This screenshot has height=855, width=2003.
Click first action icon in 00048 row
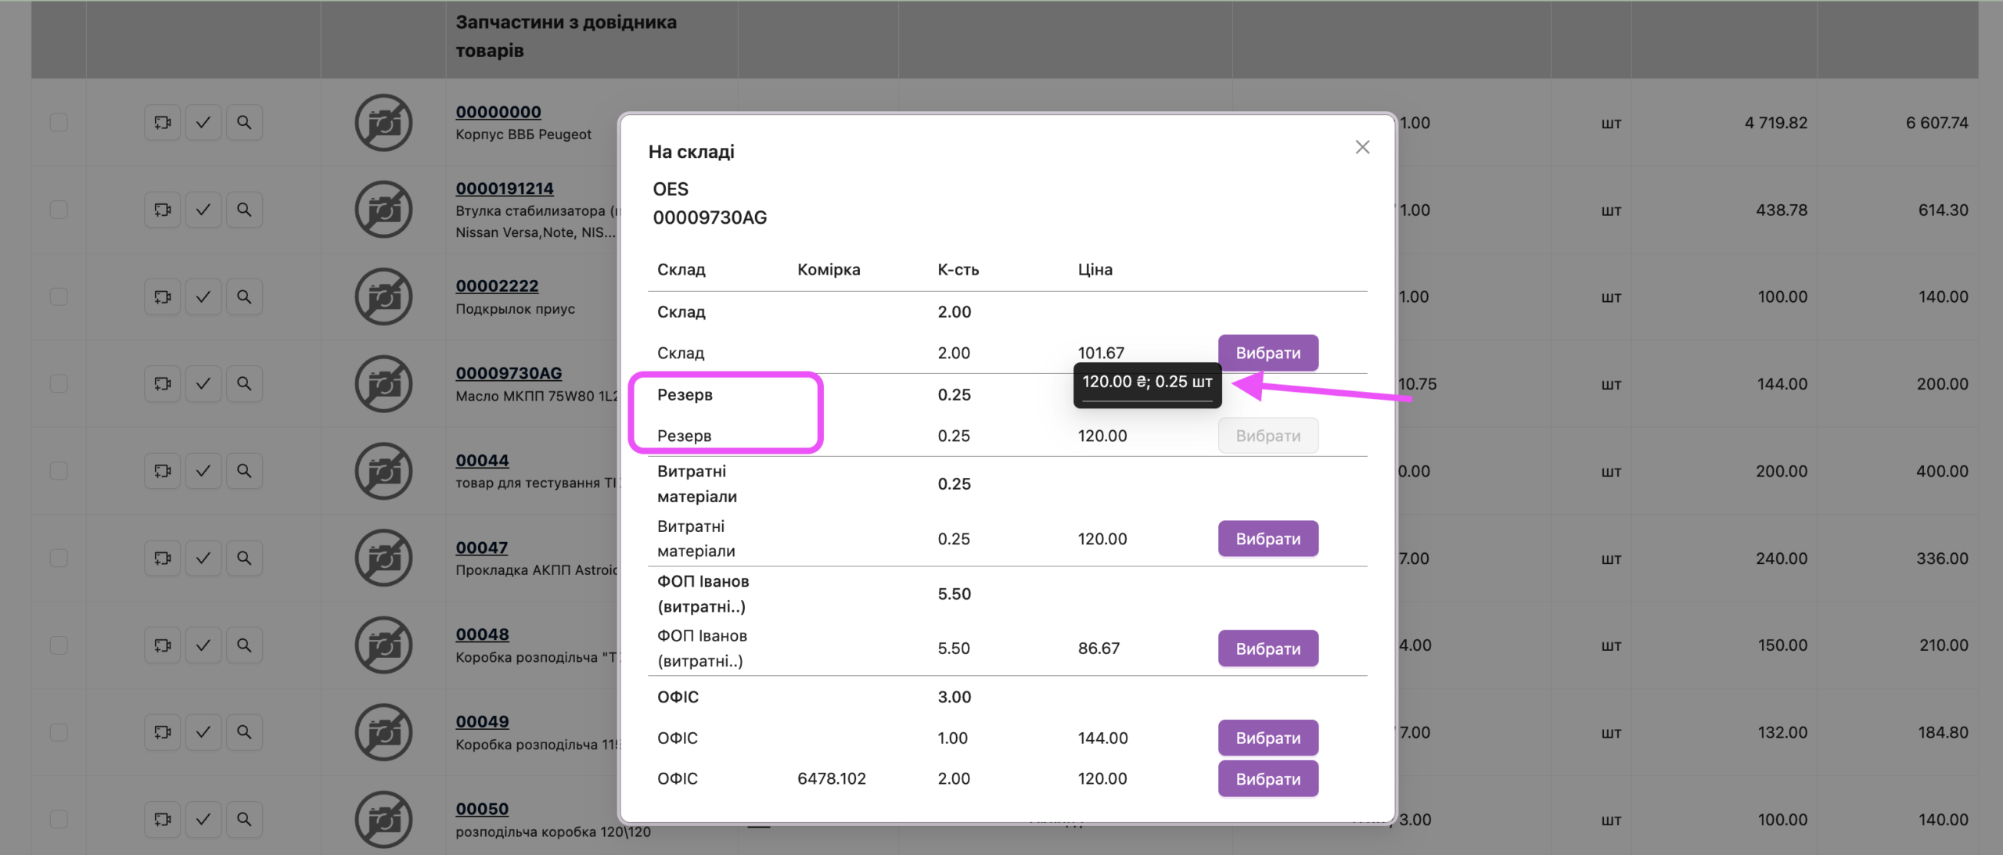tap(162, 645)
